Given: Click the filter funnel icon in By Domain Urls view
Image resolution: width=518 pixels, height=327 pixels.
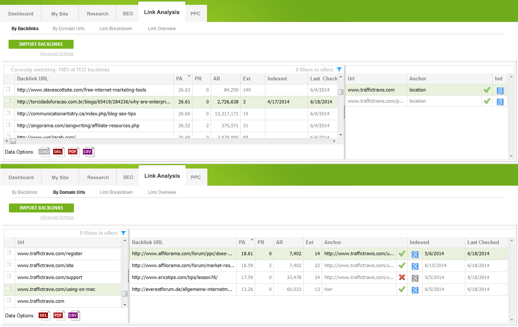Looking at the screenshot, I should pyautogui.click(x=123, y=233).
